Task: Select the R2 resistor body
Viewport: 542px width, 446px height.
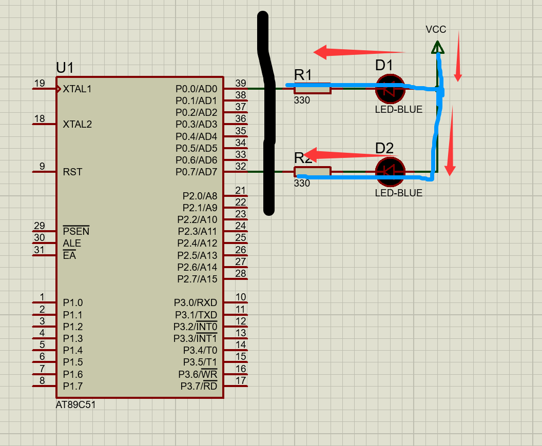Action: tap(312, 171)
